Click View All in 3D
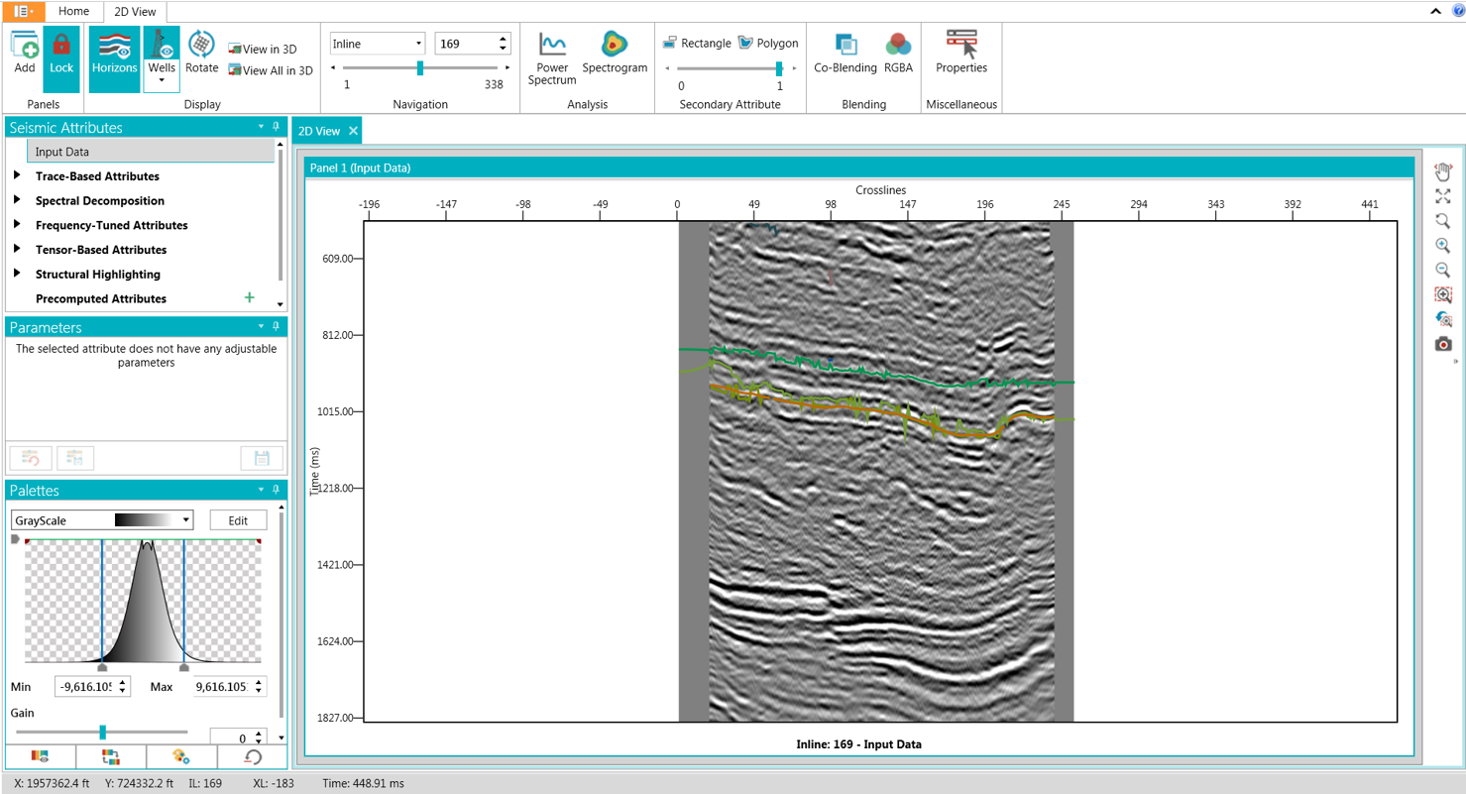The height and width of the screenshot is (794, 1466). pyautogui.click(x=271, y=70)
